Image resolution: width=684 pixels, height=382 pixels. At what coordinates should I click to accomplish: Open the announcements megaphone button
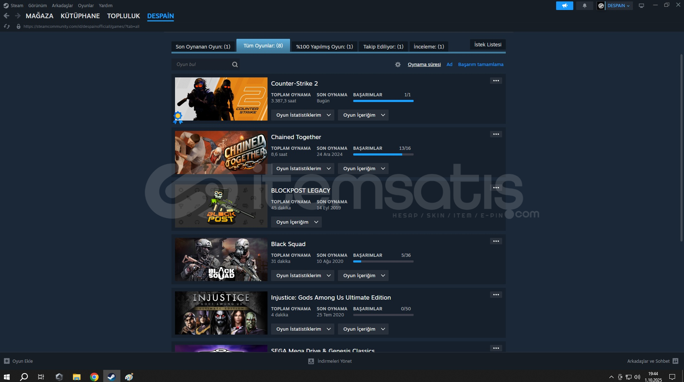coord(565,6)
